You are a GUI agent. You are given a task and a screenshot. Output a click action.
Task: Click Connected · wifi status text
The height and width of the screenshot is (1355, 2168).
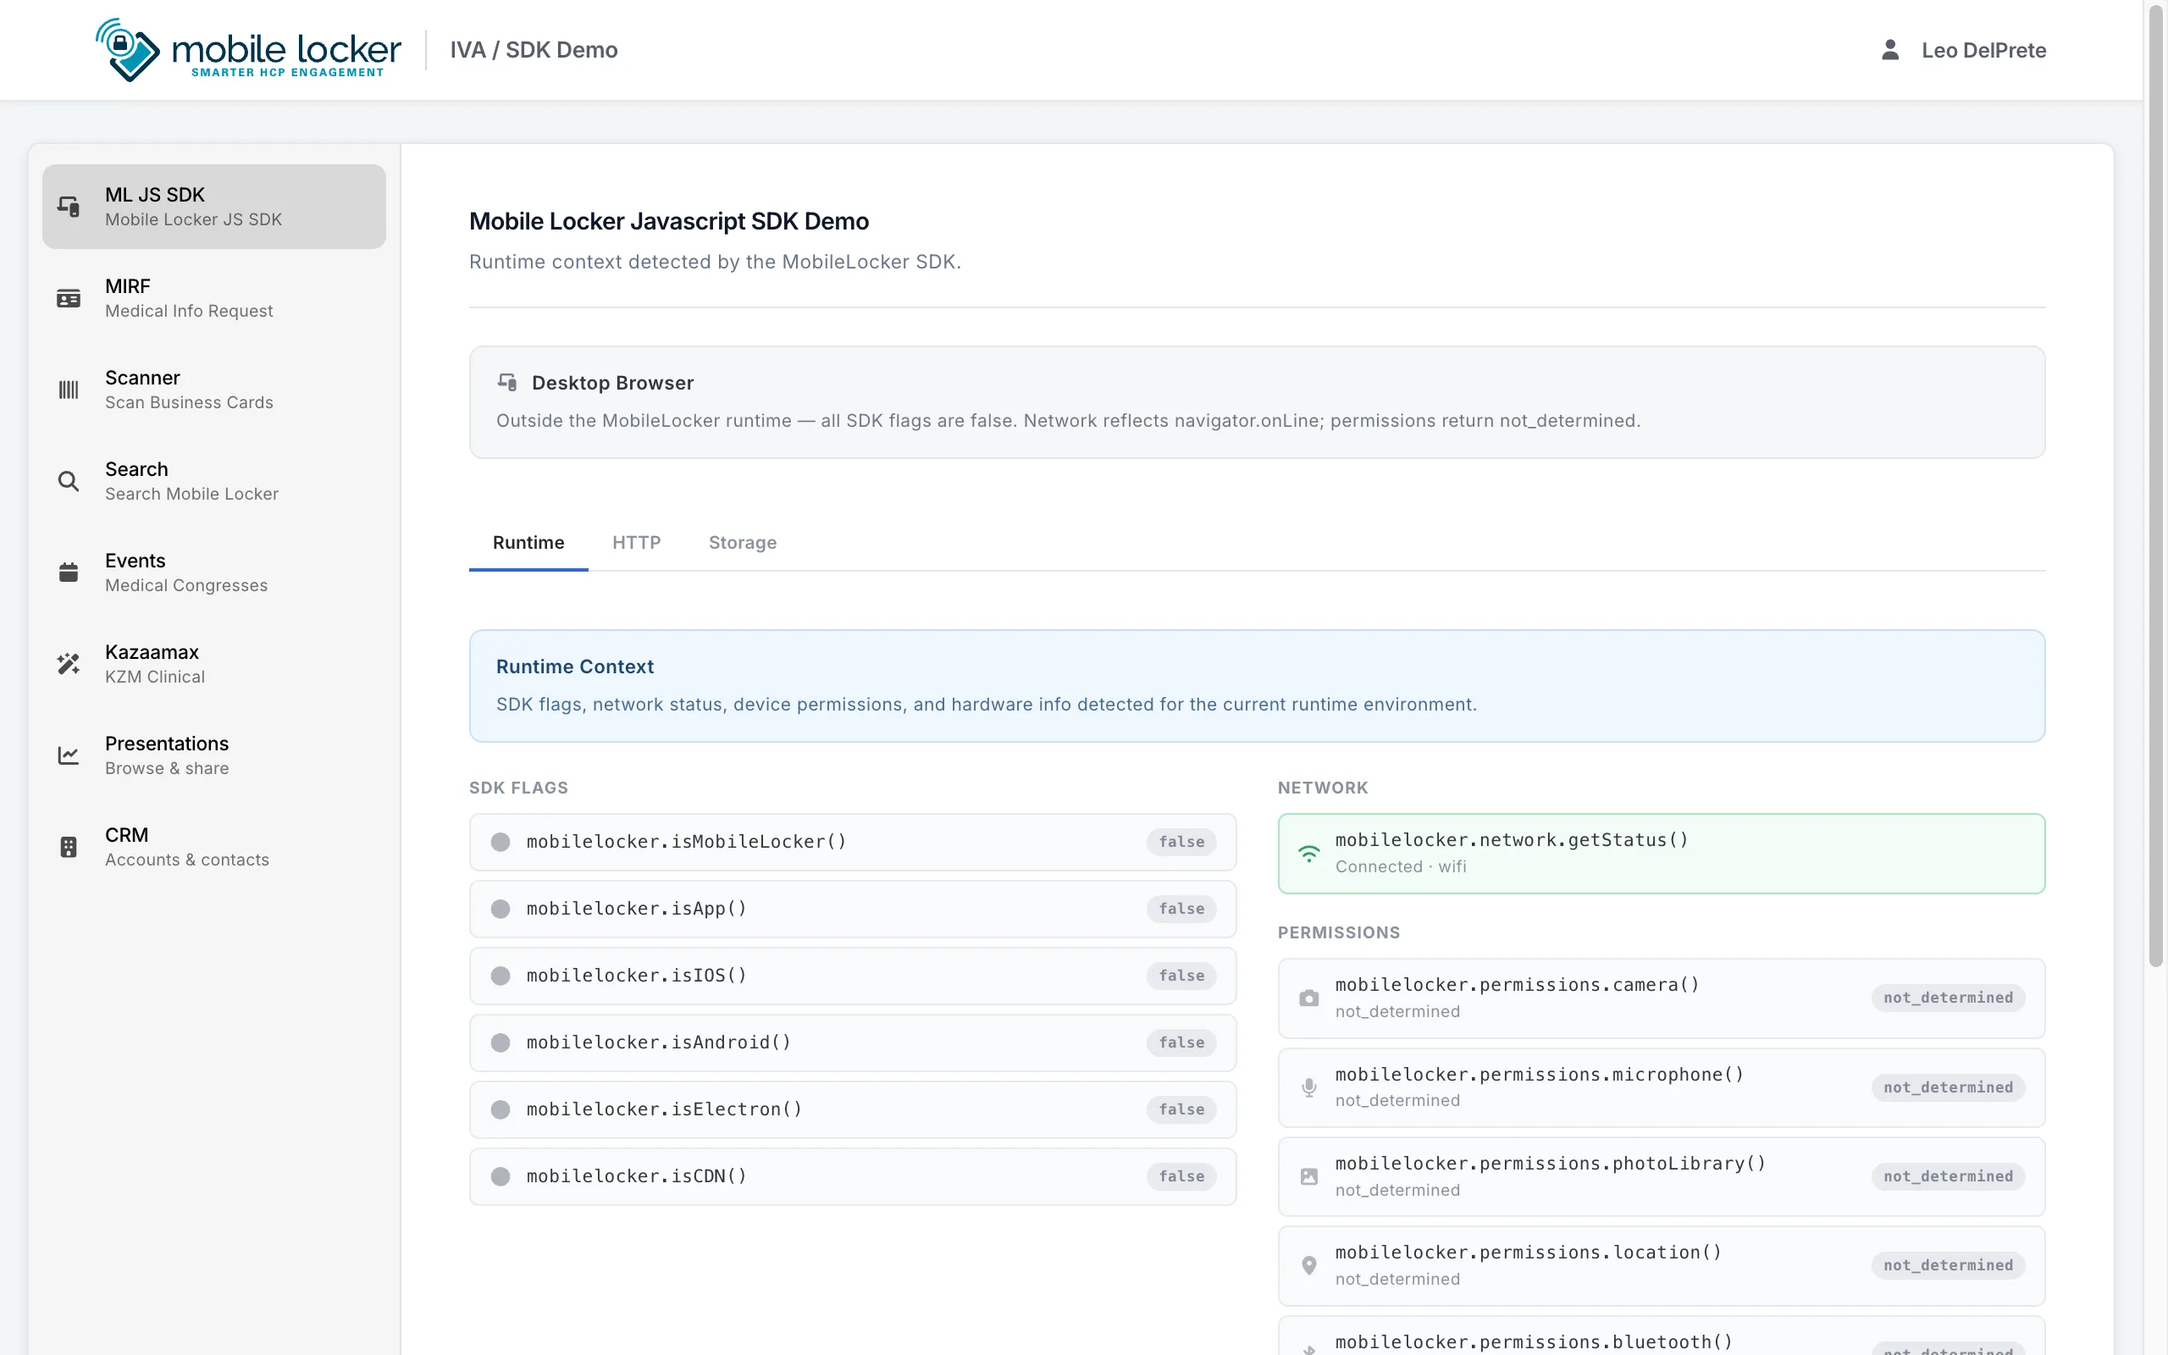pos(1400,866)
